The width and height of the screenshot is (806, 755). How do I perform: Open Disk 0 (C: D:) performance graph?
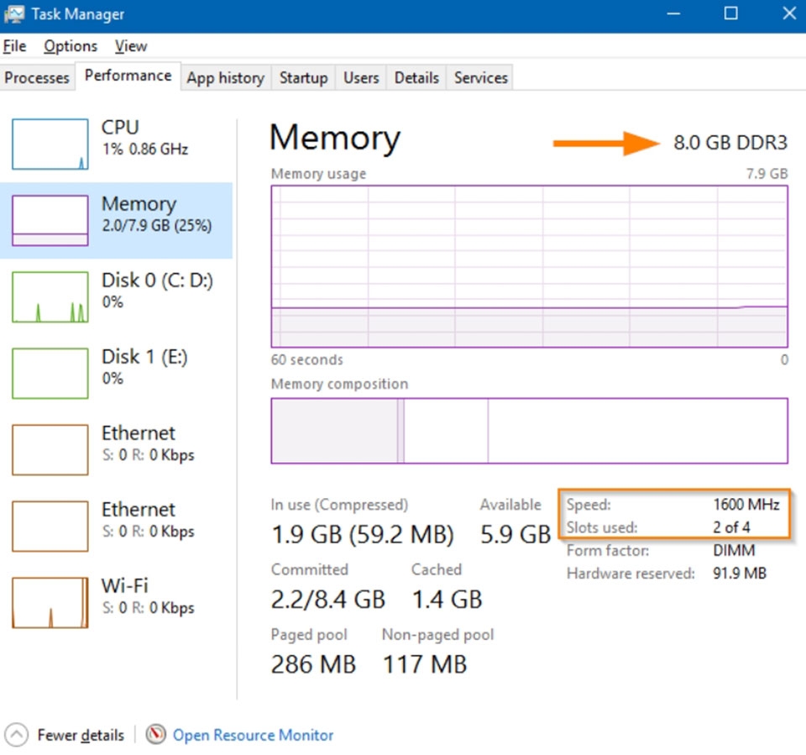(x=50, y=297)
